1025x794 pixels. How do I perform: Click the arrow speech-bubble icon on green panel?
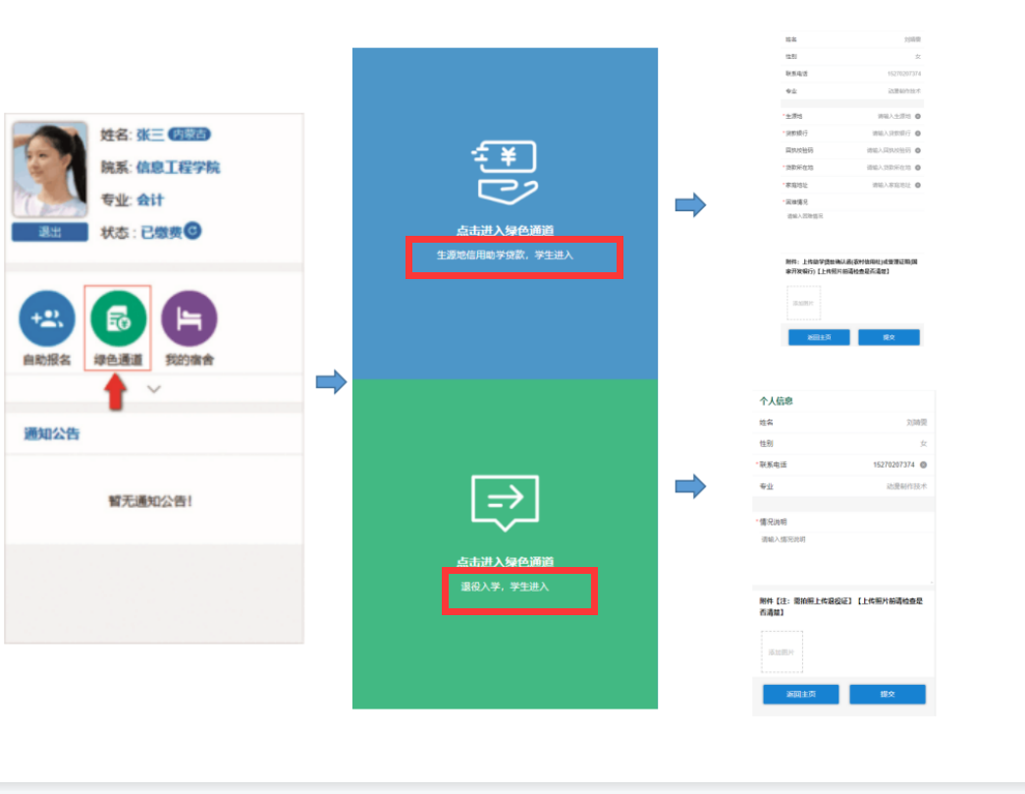pos(506,502)
